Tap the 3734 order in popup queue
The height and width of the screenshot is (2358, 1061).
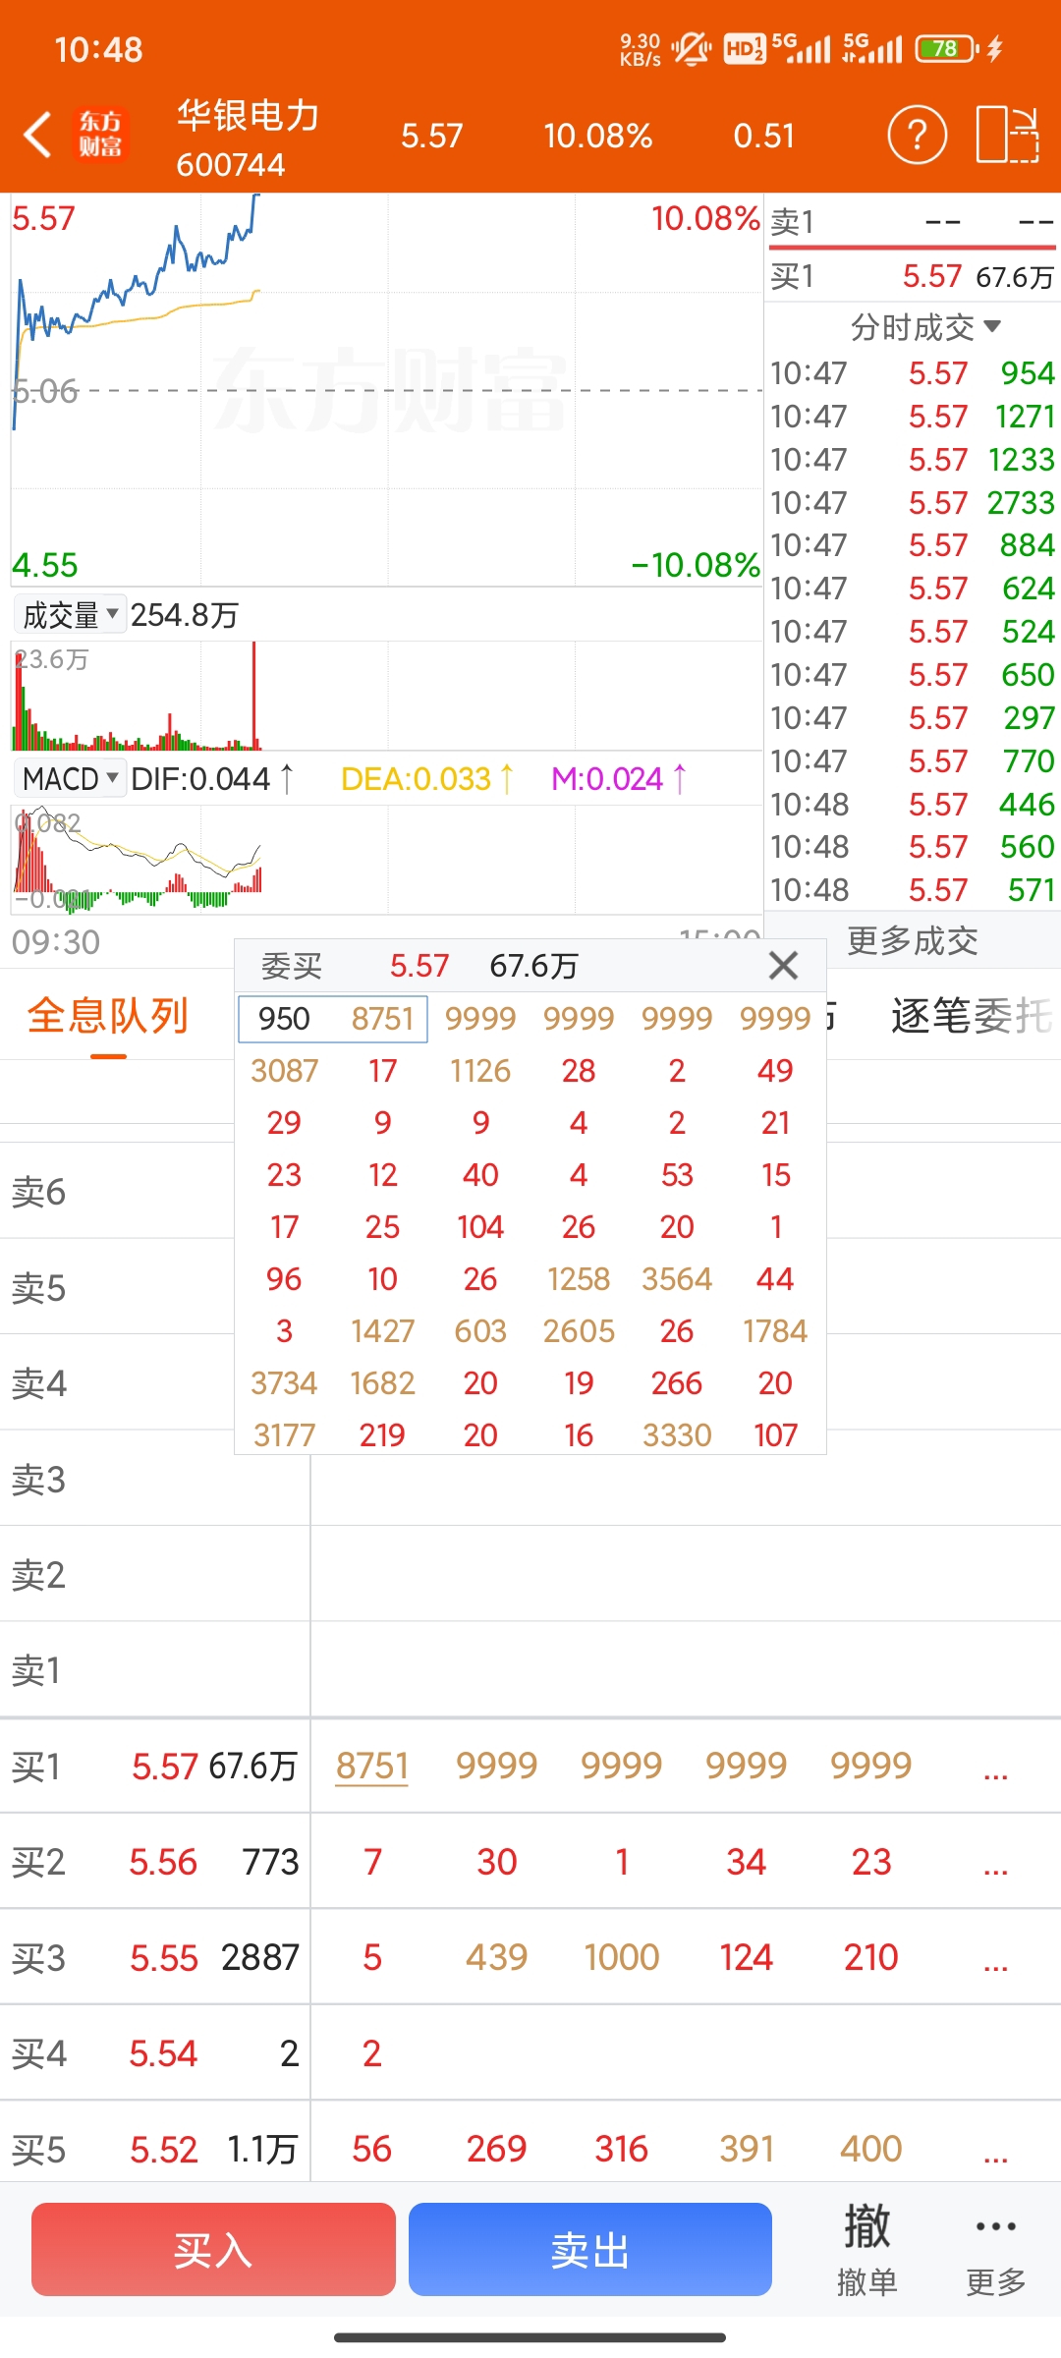(x=284, y=1382)
